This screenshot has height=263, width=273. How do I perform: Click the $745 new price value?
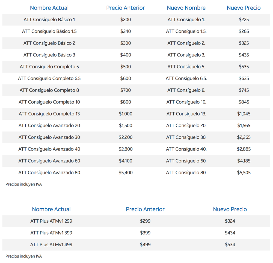244,90
